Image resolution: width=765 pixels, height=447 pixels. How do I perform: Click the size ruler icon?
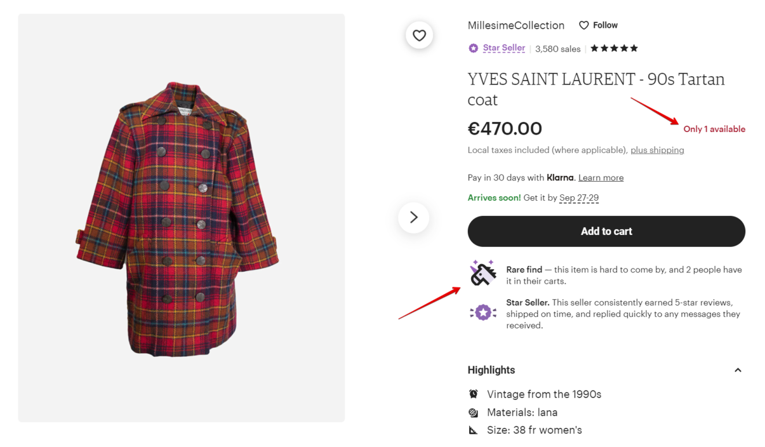point(474,430)
